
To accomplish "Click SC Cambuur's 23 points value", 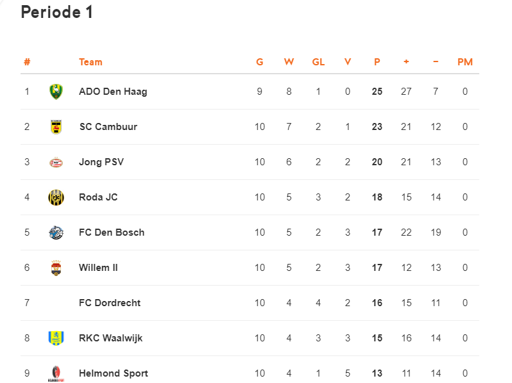I will coord(377,127).
